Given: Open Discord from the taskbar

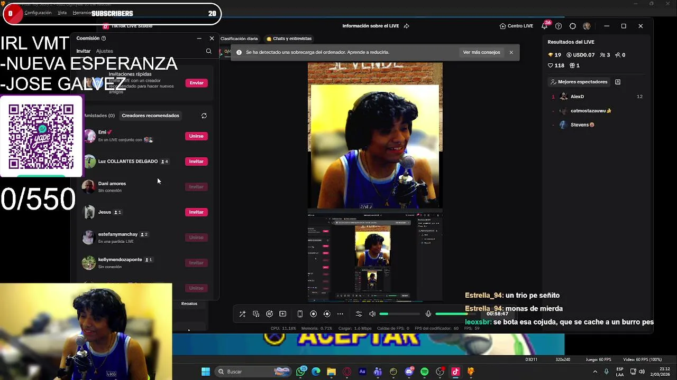Looking at the screenshot, I should 409,372.
